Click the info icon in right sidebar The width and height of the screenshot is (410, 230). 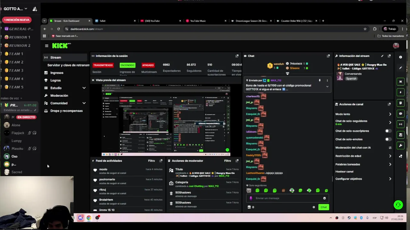point(400,57)
